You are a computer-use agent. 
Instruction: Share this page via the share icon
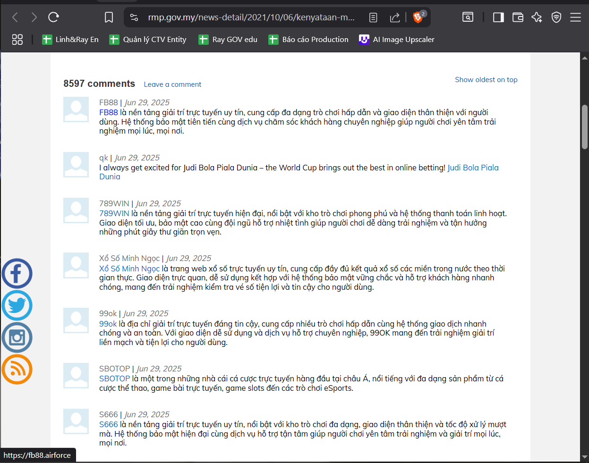(395, 17)
